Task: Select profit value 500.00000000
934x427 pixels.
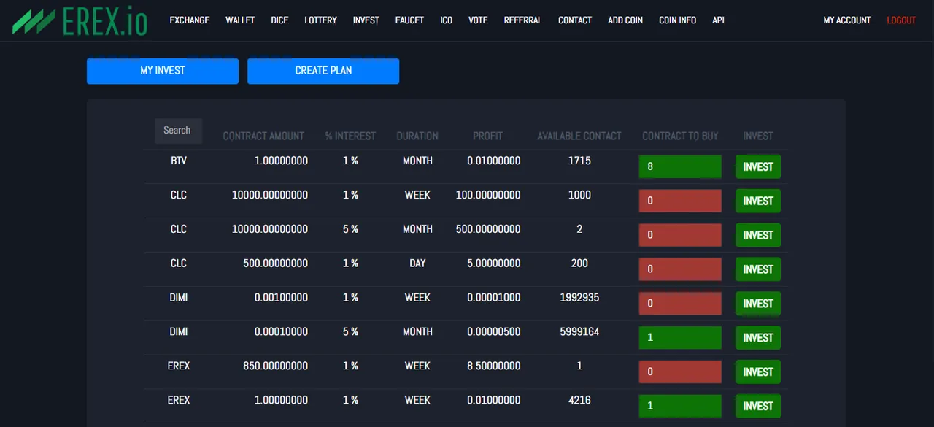Action: tap(488, 229)
